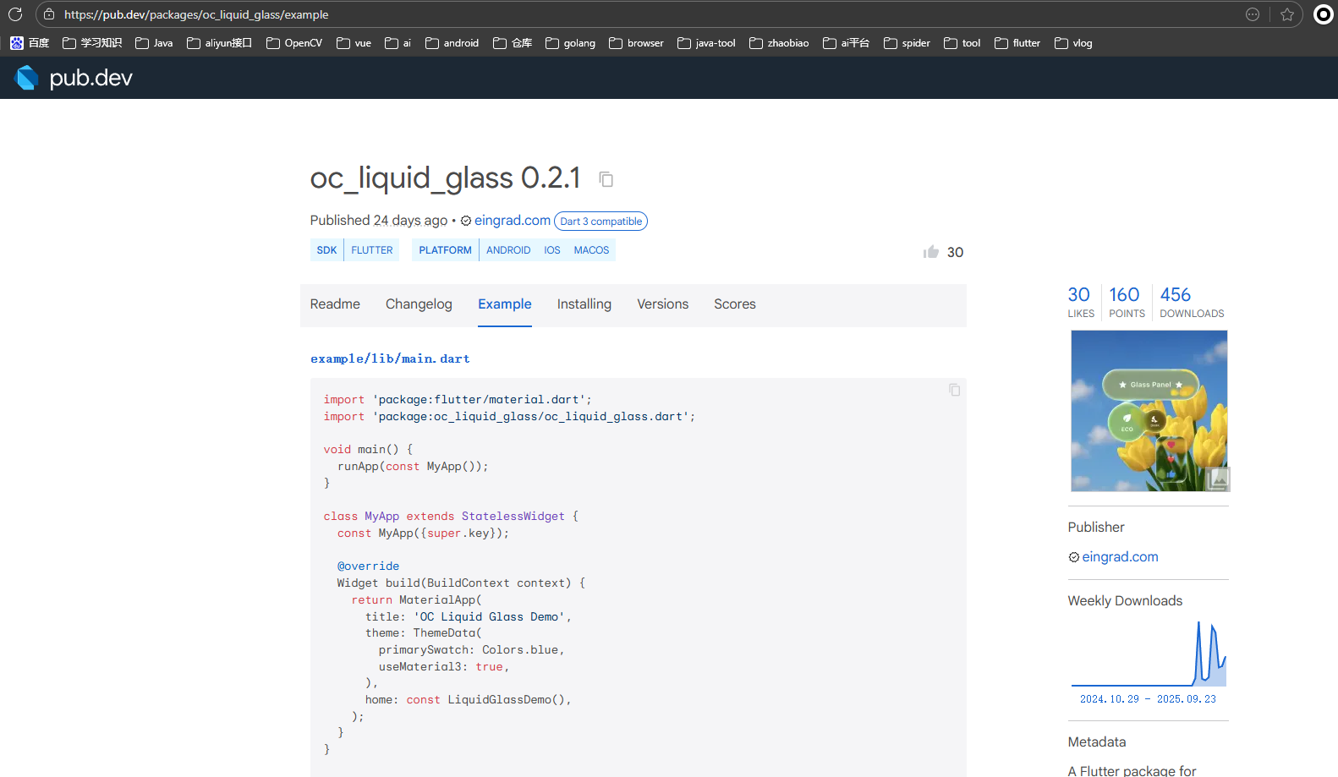Select the Example tab

[505, 304]
